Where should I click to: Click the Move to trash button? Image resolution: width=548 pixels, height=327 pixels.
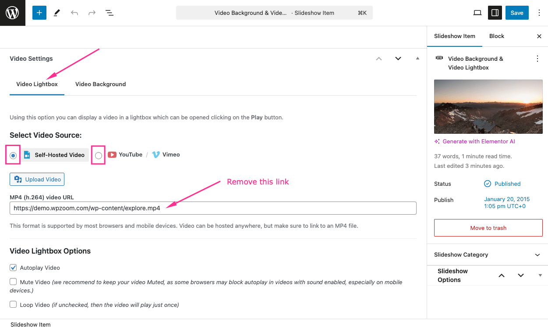pyautogui.click(x=488, y=228)
